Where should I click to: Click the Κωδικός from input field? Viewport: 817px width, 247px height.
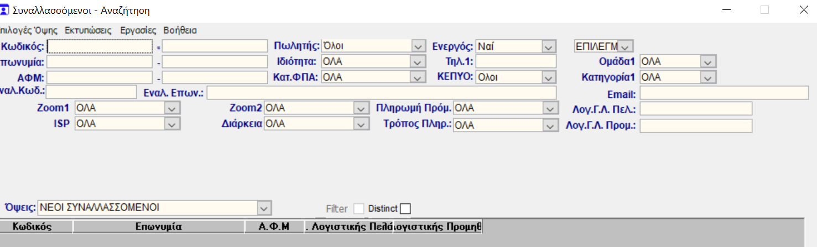[100, 46]
